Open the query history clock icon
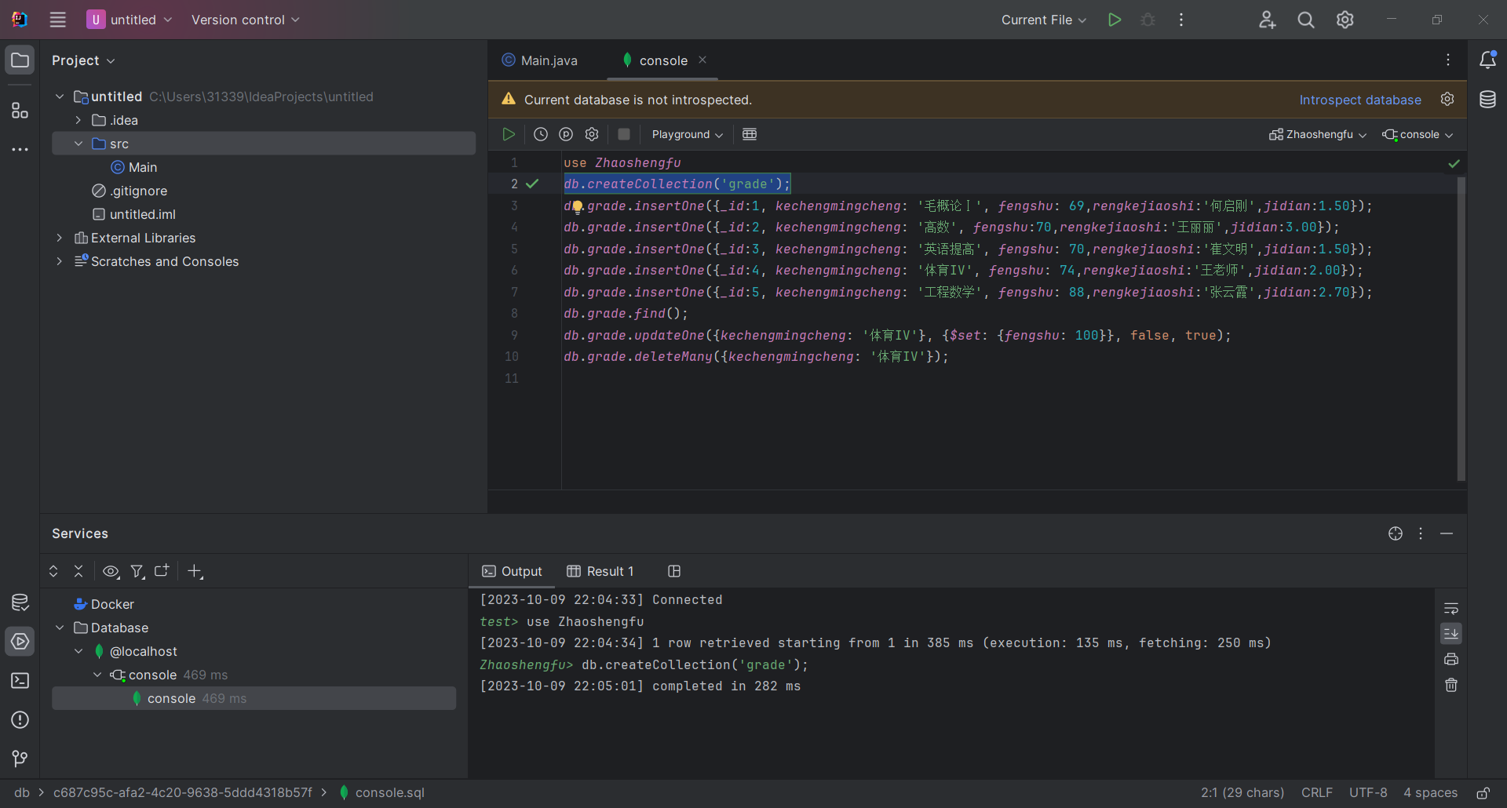 coord(541,134)
